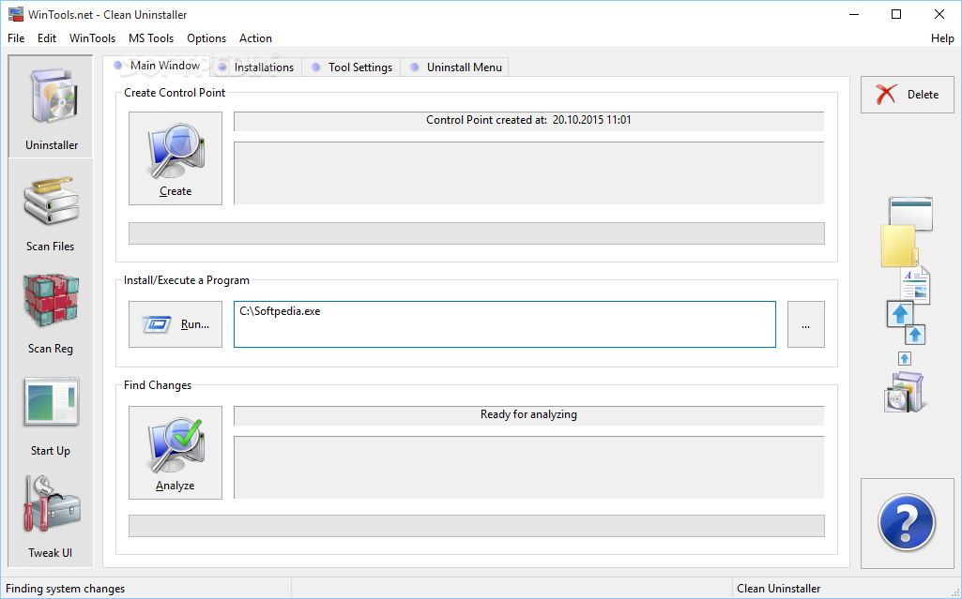Open the MS Tools menu
The width and height of the screenshot is (962, 599).
(x=151, y=38)
